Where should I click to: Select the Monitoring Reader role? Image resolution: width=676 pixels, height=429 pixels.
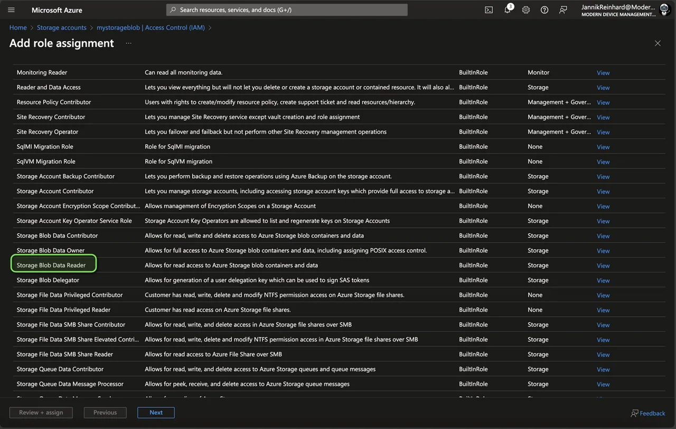42,72
